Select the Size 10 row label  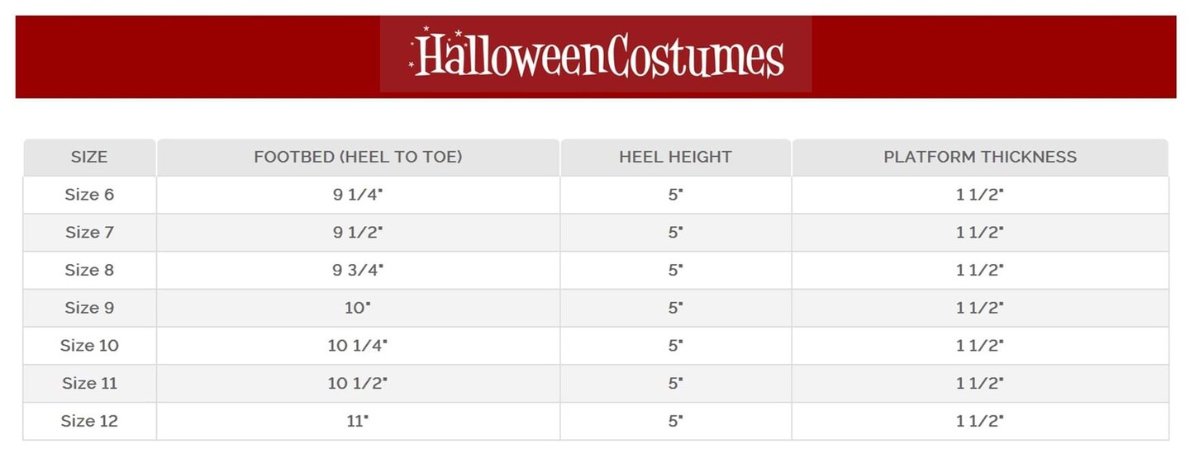(x=89, y=346)
